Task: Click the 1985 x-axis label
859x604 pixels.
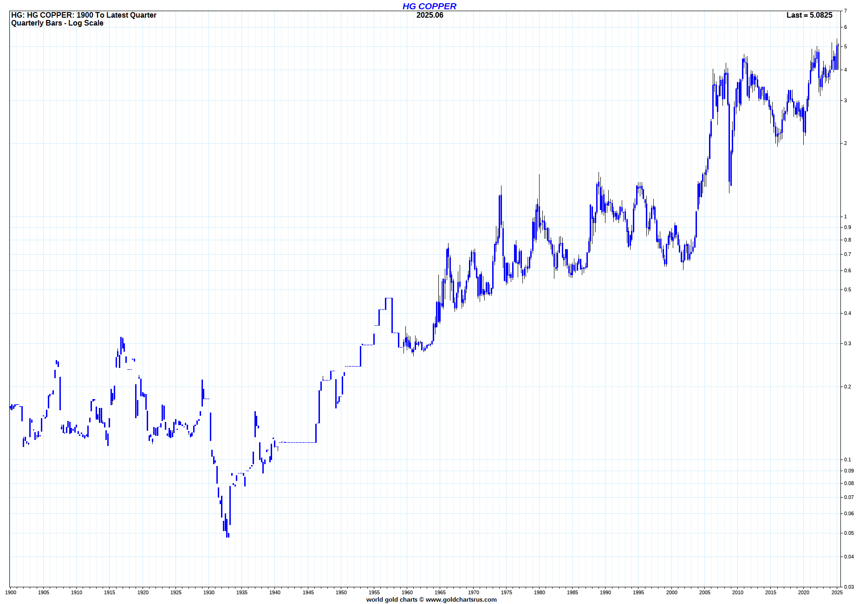Action: [573, 592]
